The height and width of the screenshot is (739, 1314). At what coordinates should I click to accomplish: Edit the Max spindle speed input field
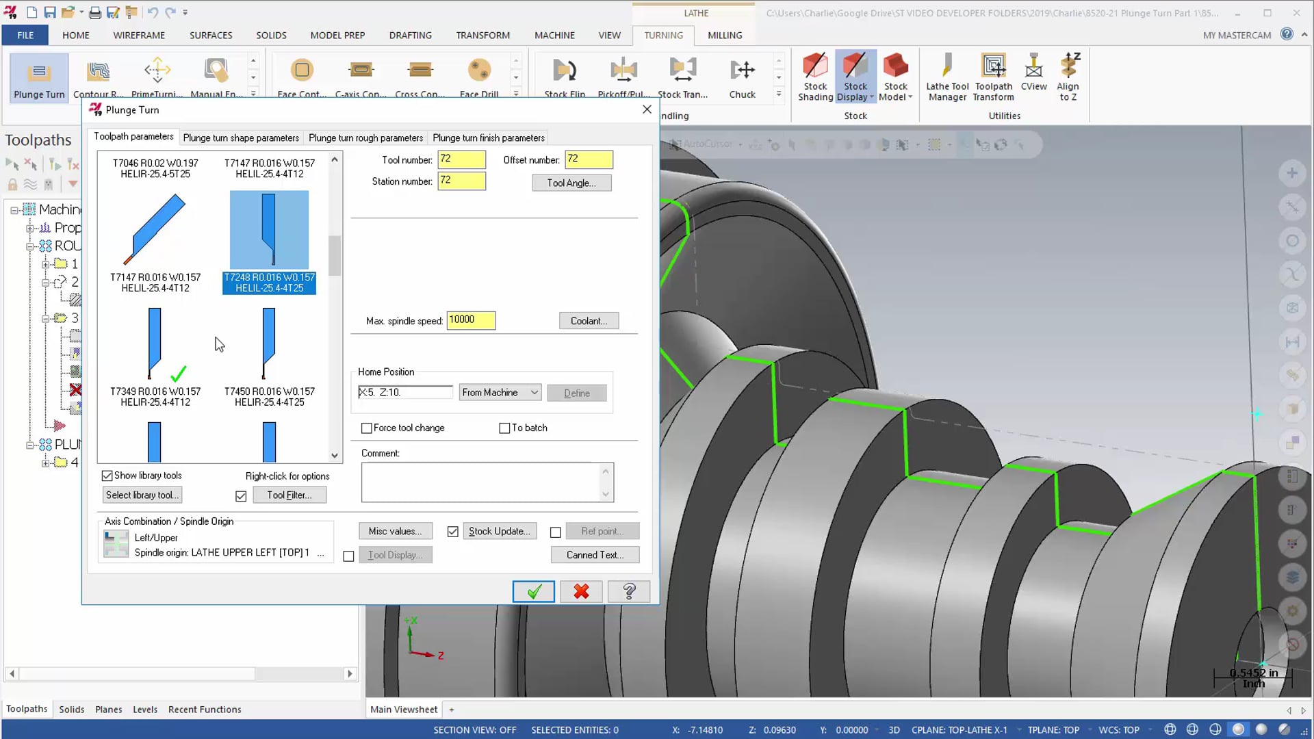click(x=470, y=320)
